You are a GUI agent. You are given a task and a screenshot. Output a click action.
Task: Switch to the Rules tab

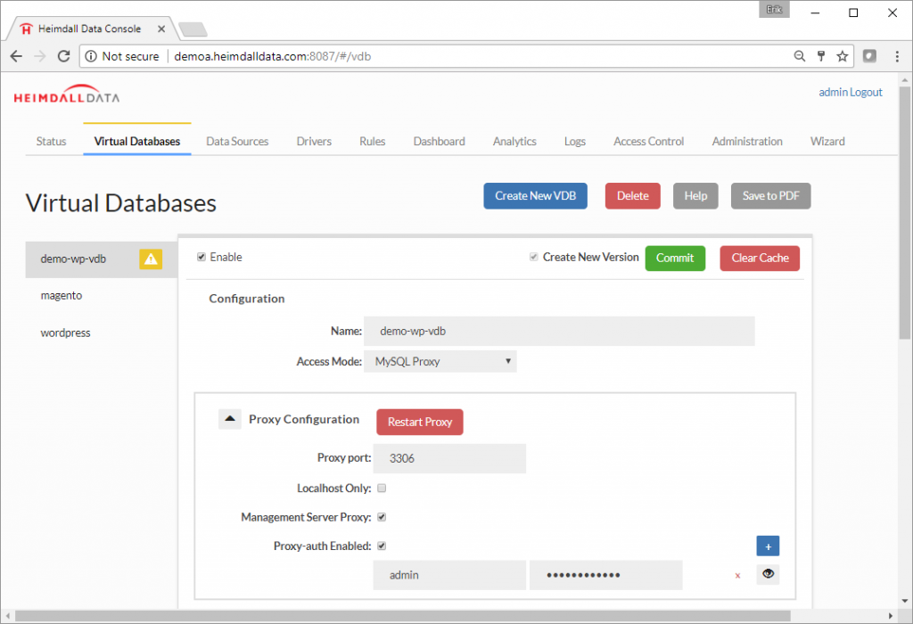[373, 142]
